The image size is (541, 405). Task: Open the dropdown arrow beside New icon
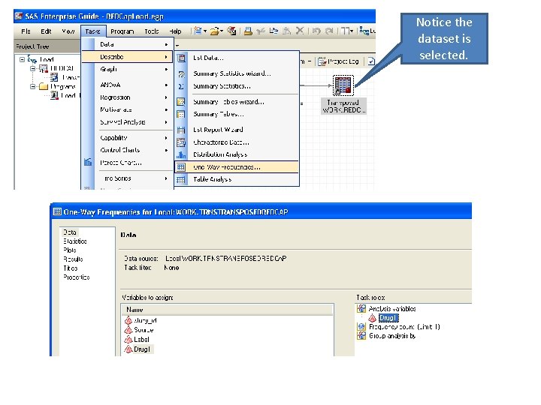click(205, 31)
